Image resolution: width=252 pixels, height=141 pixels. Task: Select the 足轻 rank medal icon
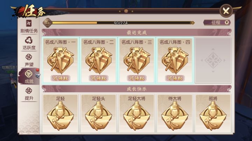point(60,116)
